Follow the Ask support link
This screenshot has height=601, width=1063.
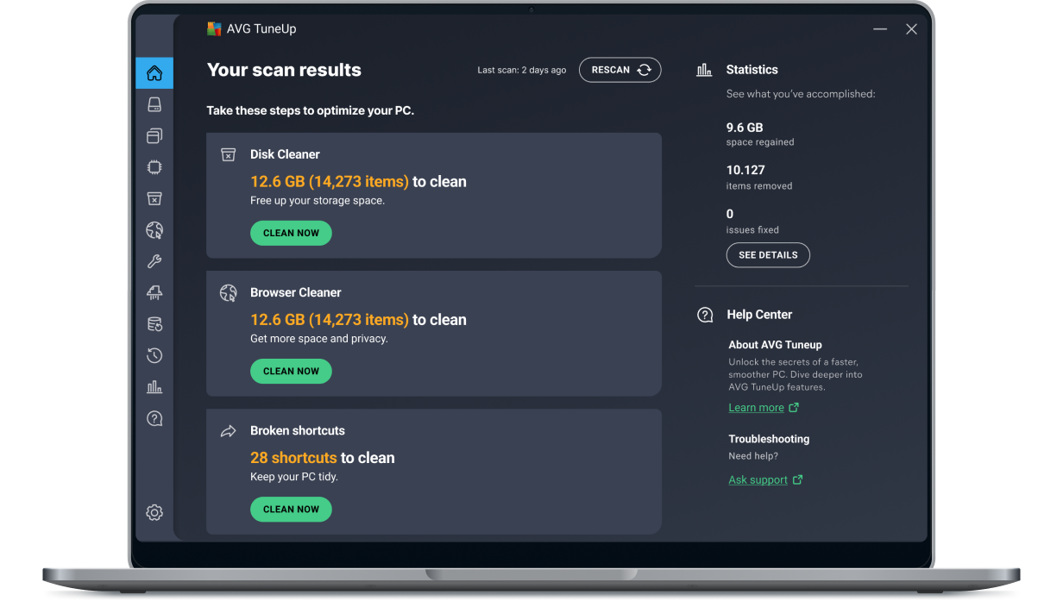click(x=758, y=480)
